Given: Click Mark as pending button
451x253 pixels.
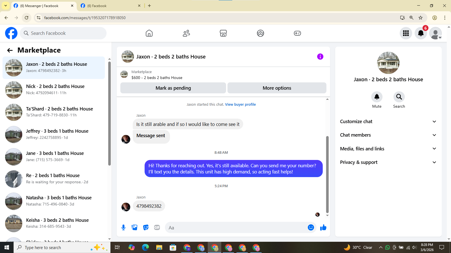Looking at the screenshot, I should pos(173,88).
